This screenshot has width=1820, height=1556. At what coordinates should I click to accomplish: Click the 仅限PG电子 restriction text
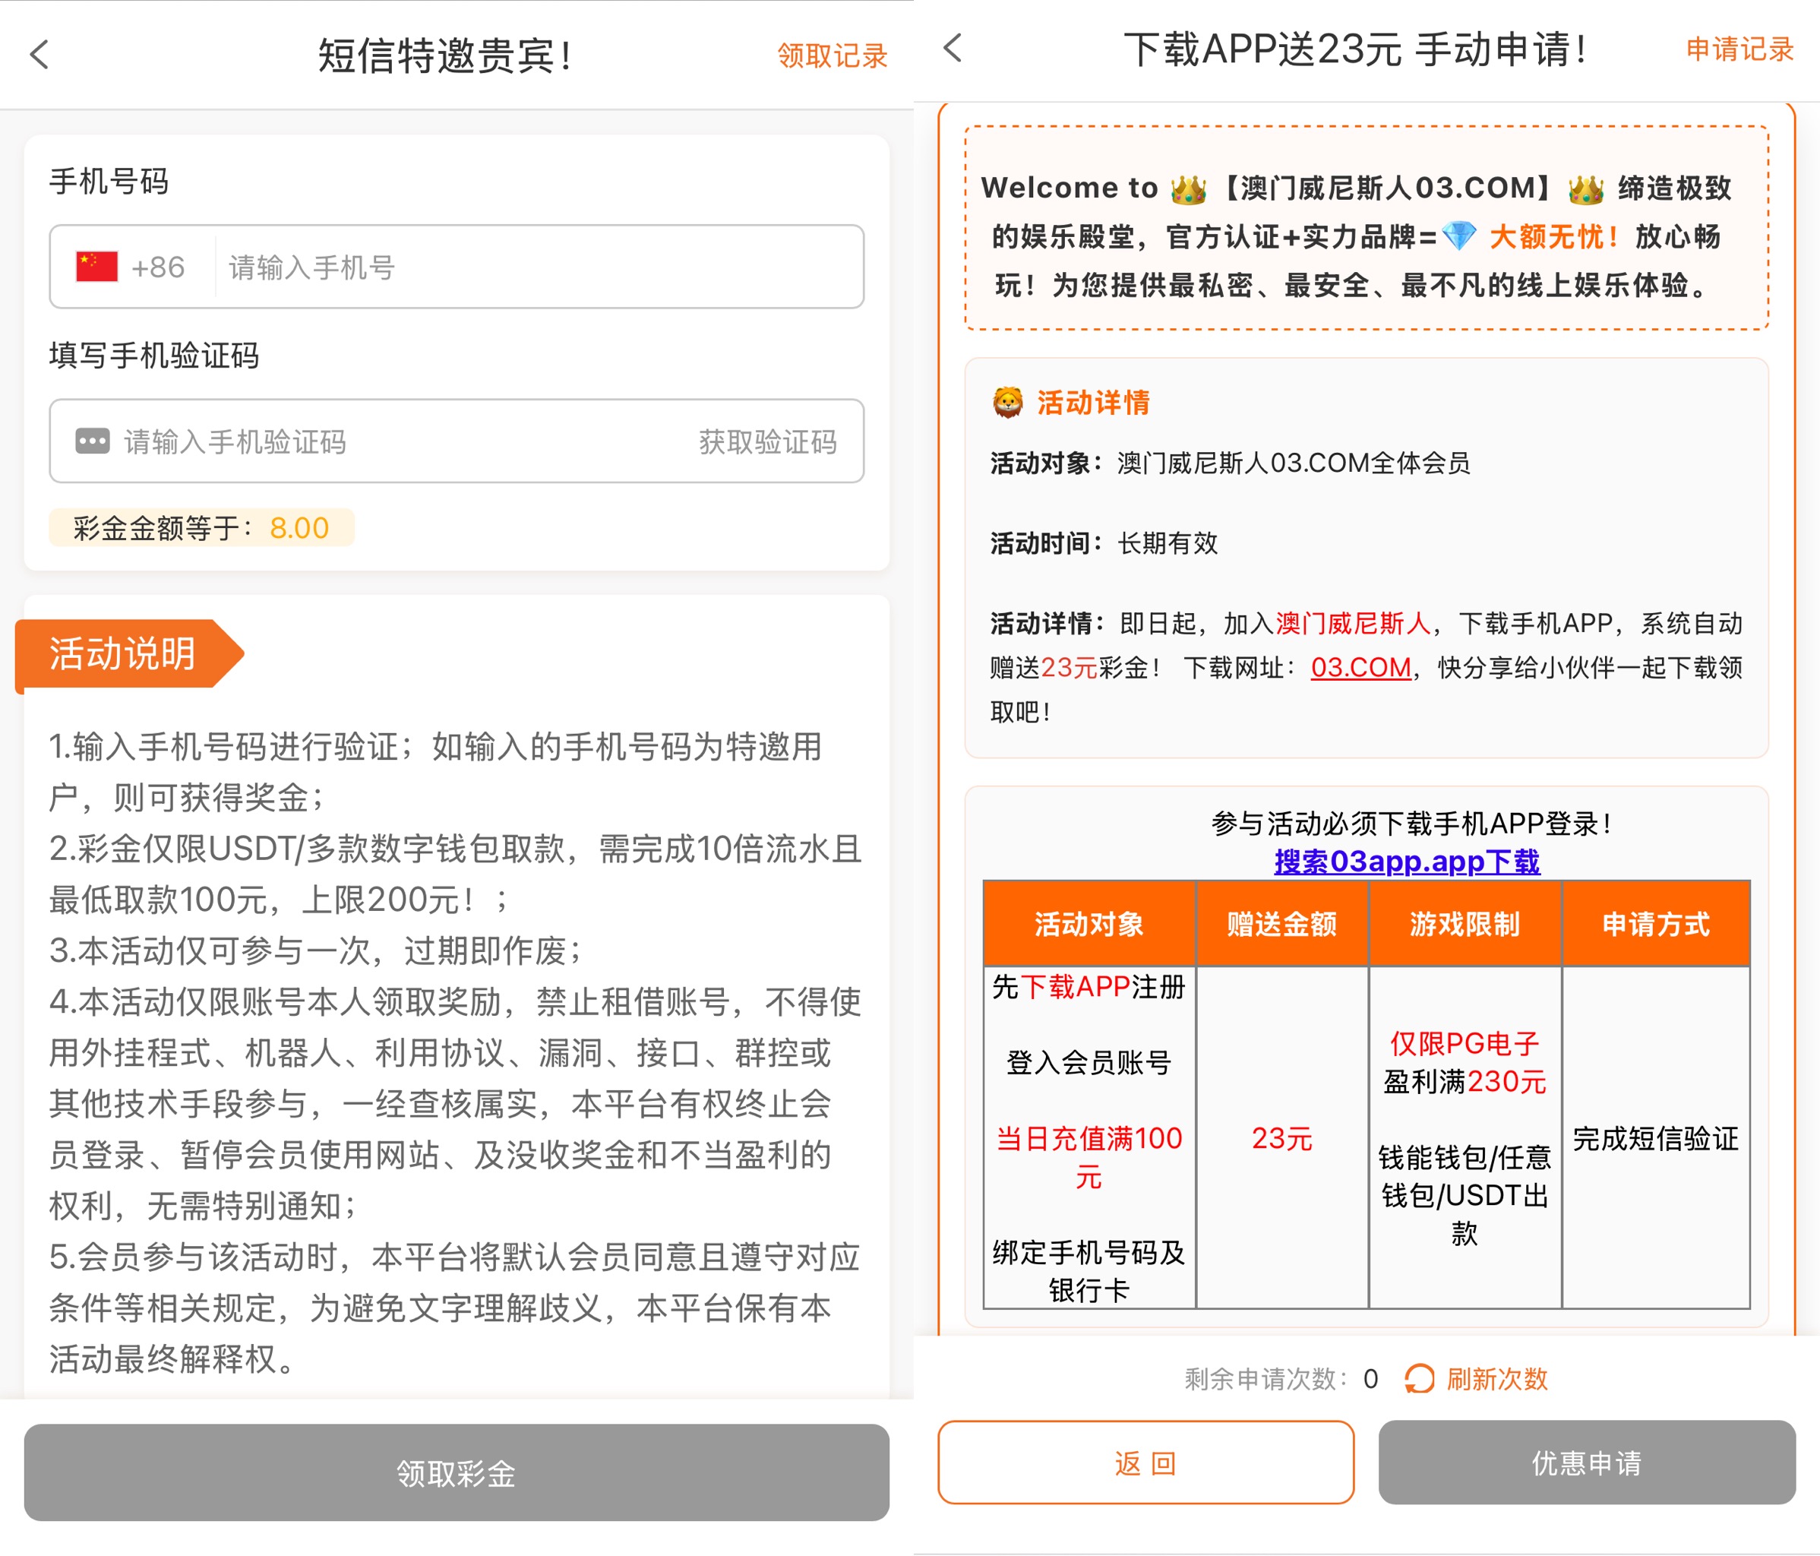[x=1465, y=1044]
